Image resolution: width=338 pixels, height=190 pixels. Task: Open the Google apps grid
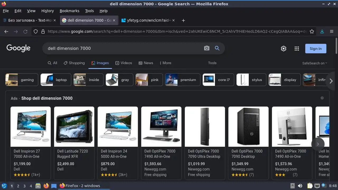point(297,49)
